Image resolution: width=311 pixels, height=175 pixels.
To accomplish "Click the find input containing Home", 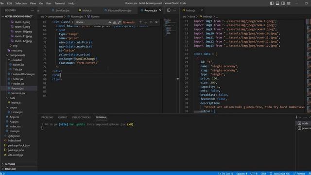I will click(91, 22).
